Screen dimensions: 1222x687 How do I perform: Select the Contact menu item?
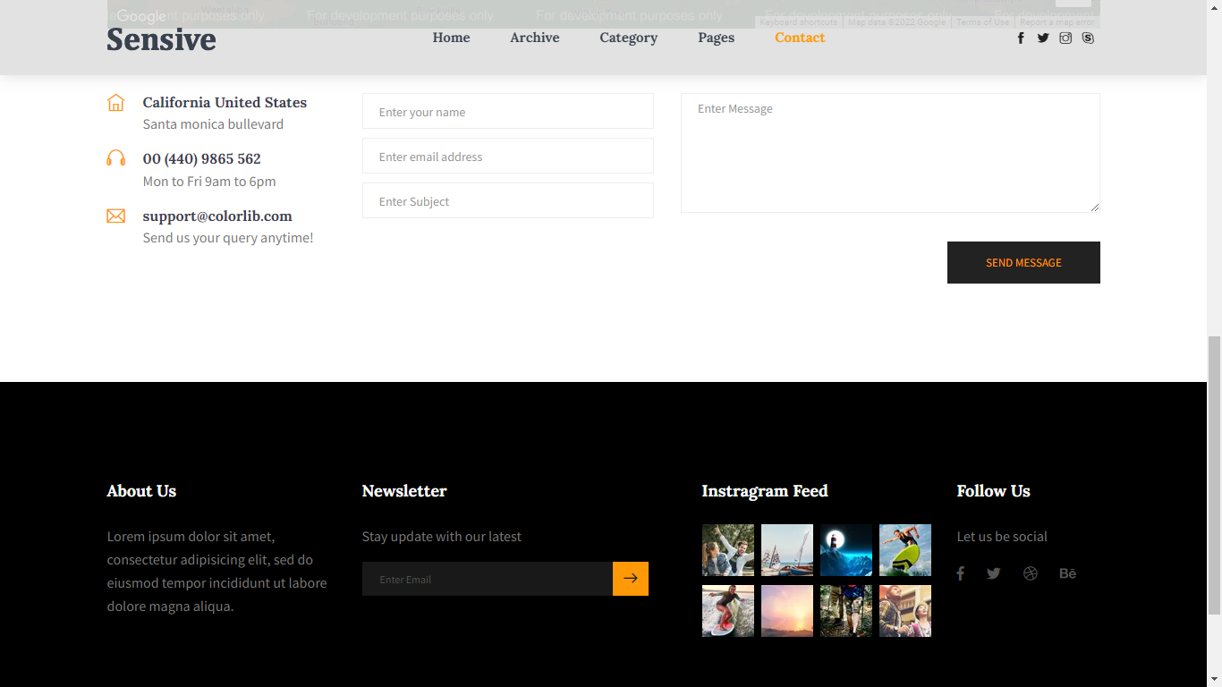[800, 38]
